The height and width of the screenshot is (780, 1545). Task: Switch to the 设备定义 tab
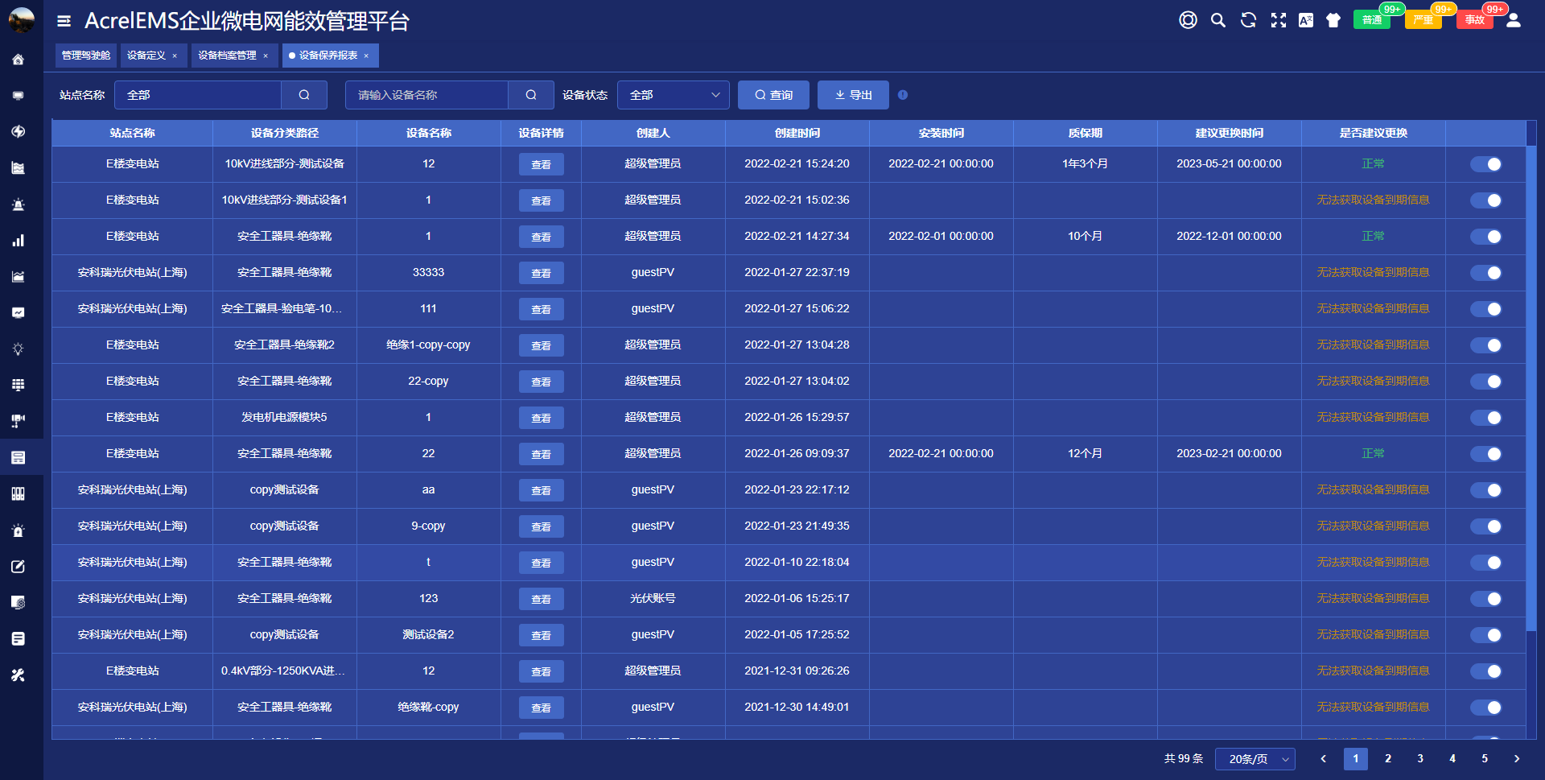click(x=146, y=55)
